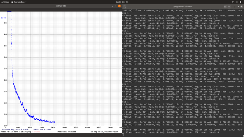Open the clock and calendar panel

[x=122, y=2]
